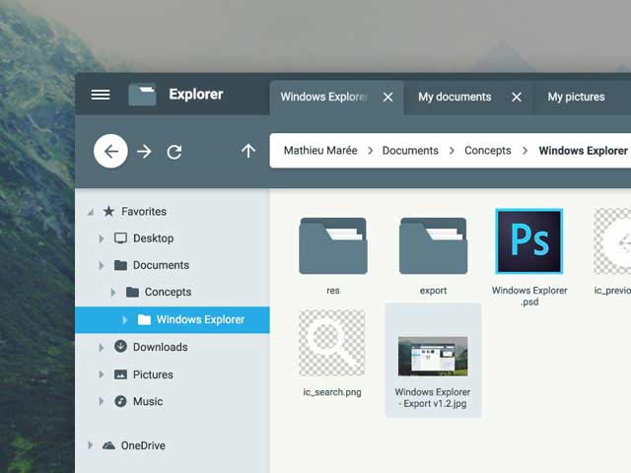Screen dimensions: 631x473
Task: Open the hamburger menu
Action: pyautogui.click(x=101, y=95)
